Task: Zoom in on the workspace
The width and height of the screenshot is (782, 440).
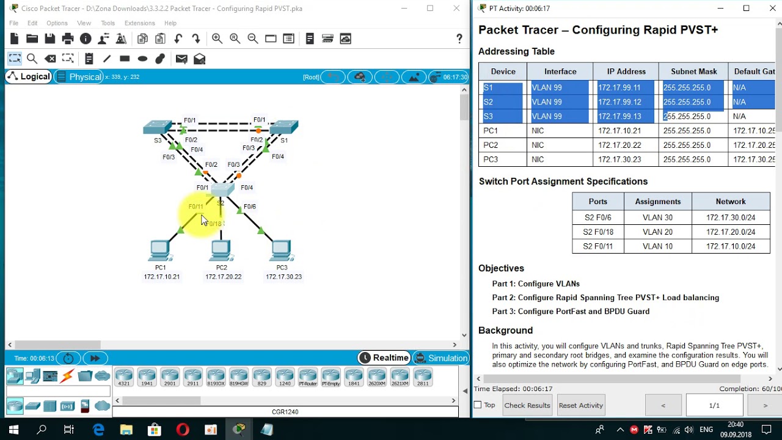Action: click(217, 39)
